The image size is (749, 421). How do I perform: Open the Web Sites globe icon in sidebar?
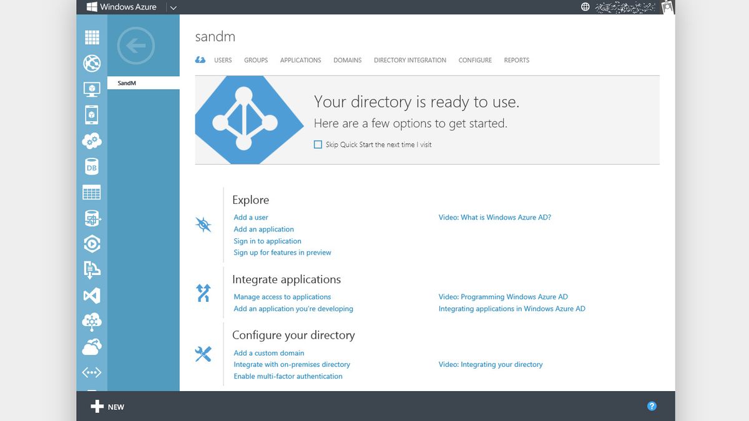pos(92,63)
